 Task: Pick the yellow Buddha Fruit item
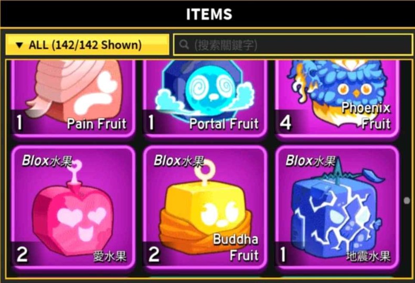205,208
